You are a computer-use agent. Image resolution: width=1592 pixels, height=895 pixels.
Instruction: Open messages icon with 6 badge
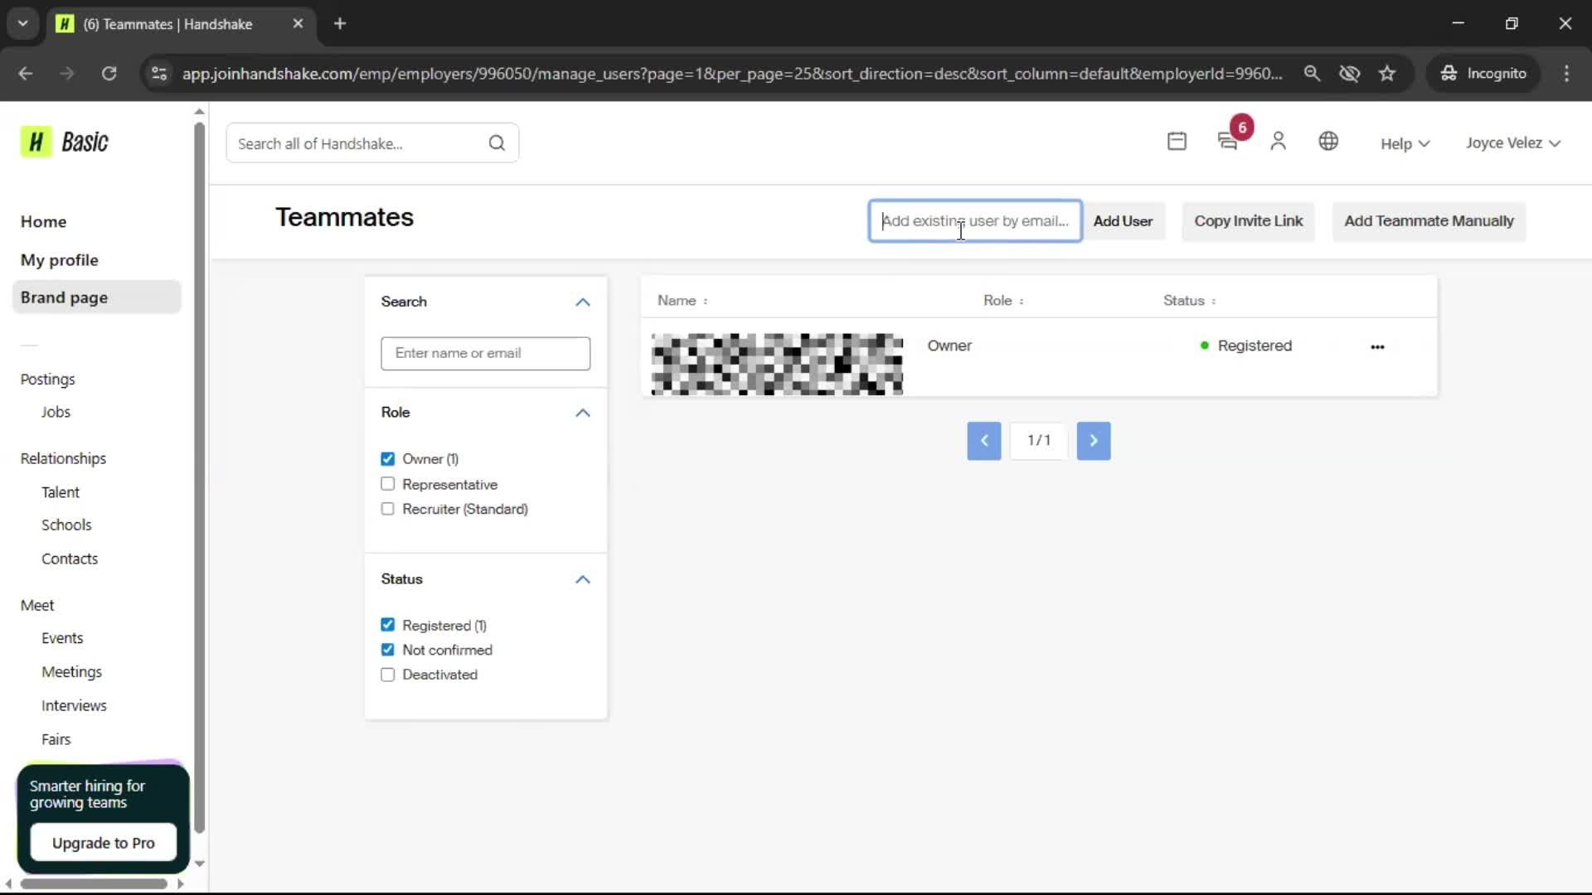pos(1228,142)
